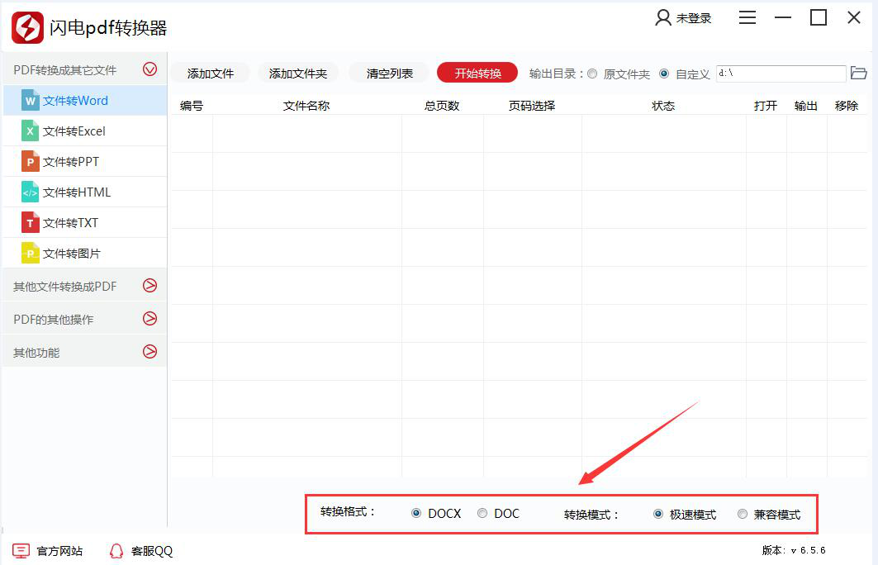Click the 文件名称 column header
Screen dimensions: 878x565
[x=306, y=105]
